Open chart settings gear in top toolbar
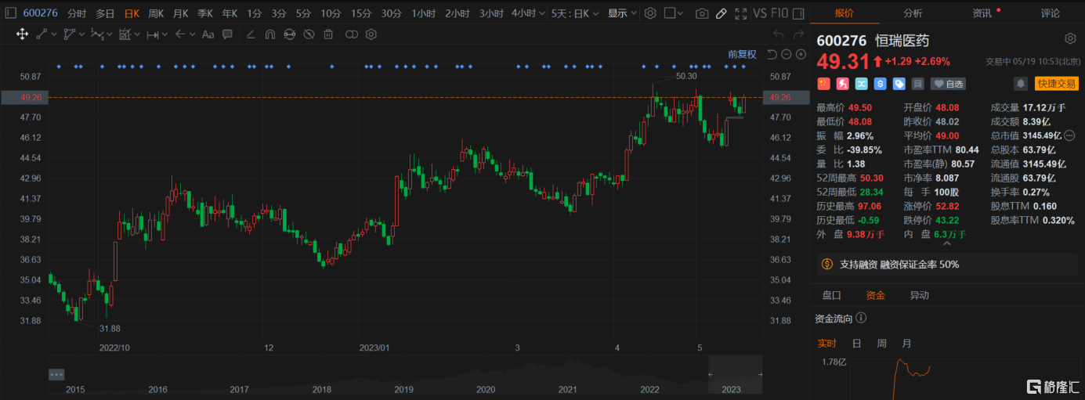1085x400 pixels. [x=650, y=13]
